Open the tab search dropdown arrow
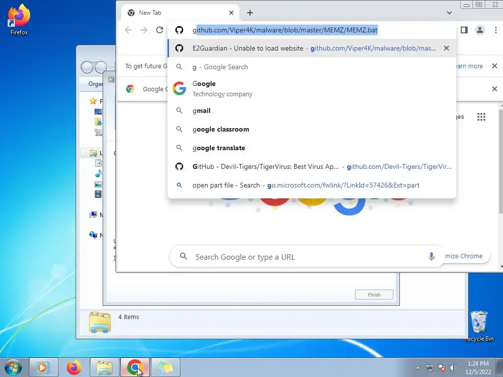The height and width of the screenshot is (377, 503). pyautogui.click(x=449, y=13)
